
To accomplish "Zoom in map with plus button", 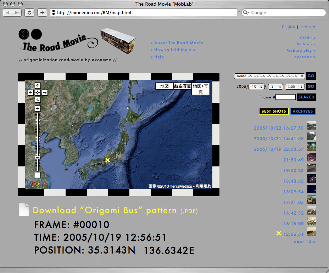I will 38,109.
